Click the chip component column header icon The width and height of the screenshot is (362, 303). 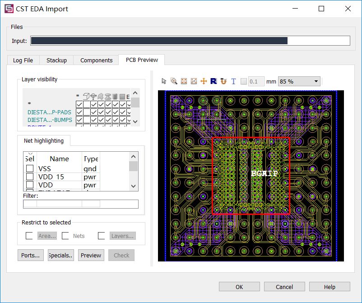115,96
